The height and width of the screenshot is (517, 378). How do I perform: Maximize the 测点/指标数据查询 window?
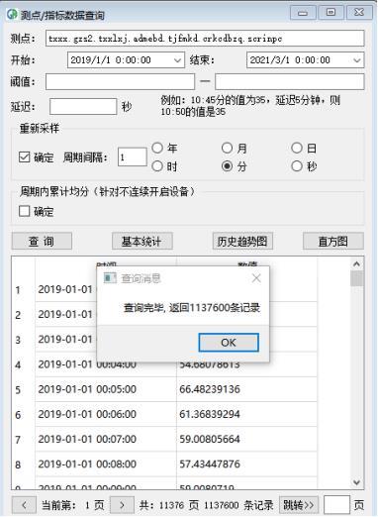click(x=331, y=13)
